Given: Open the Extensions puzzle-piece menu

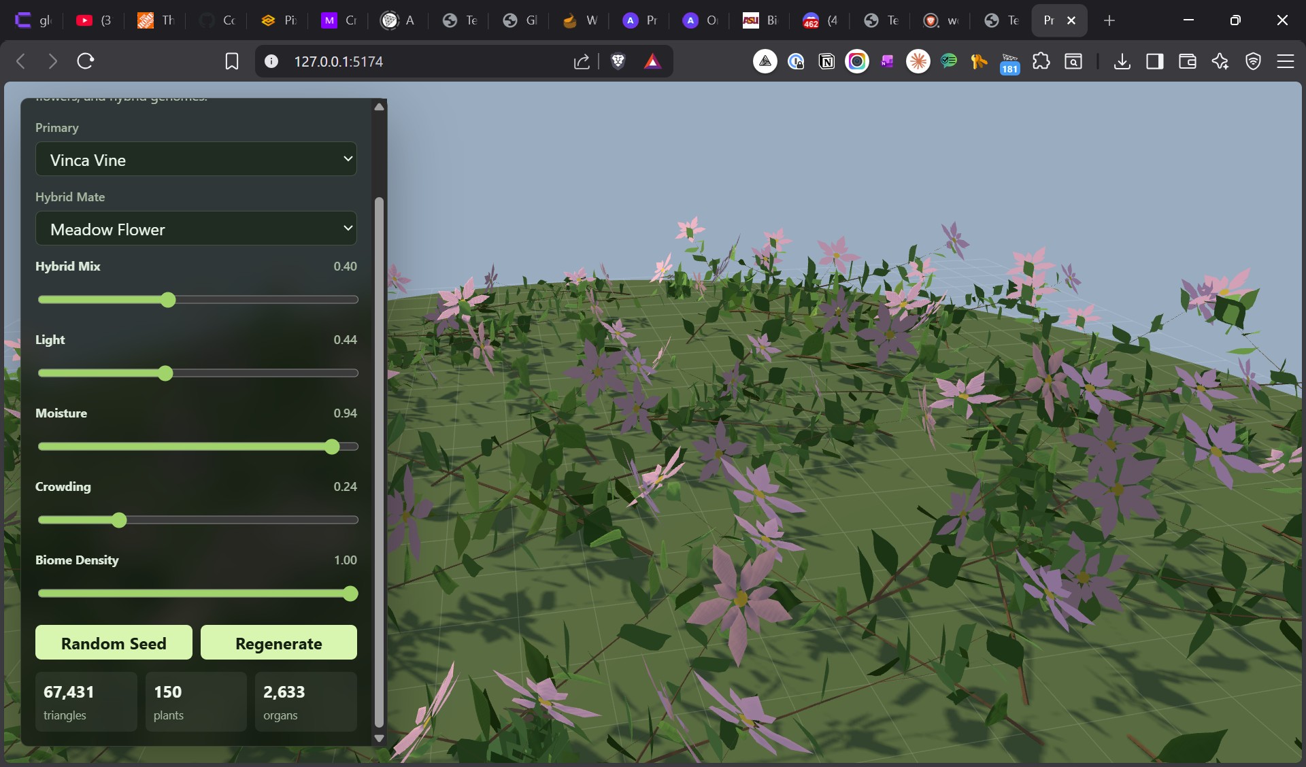Looking at the screenshot, I should (x=1041, y=61).
